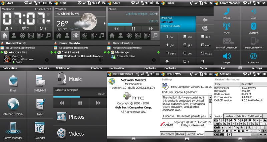Viewport: 267px width, 142px height.
Task: Open Photos in the media list
Action: pos(71,117)
